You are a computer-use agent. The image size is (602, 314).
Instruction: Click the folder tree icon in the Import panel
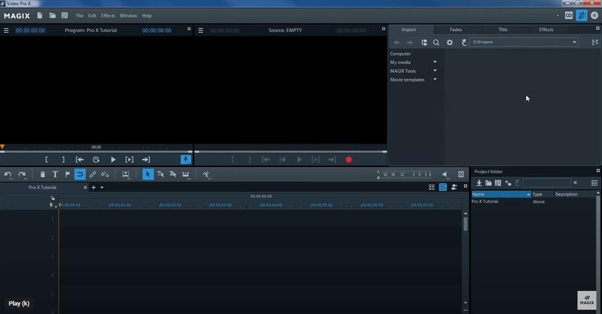pos(424,42)
